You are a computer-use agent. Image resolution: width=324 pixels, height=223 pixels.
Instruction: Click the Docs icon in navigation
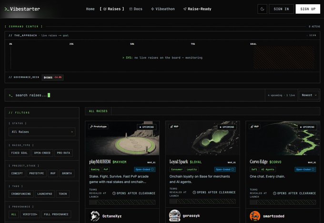coord(131,9)
